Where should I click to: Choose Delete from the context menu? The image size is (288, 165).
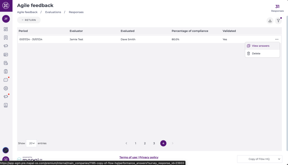point(256,53)
